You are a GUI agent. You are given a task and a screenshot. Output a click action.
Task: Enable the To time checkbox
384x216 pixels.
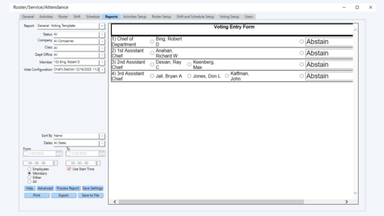(x=68, y=163)
